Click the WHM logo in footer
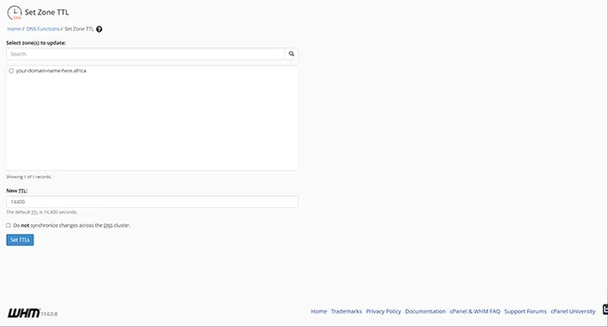Screen dimensions: 608x327 23,312
